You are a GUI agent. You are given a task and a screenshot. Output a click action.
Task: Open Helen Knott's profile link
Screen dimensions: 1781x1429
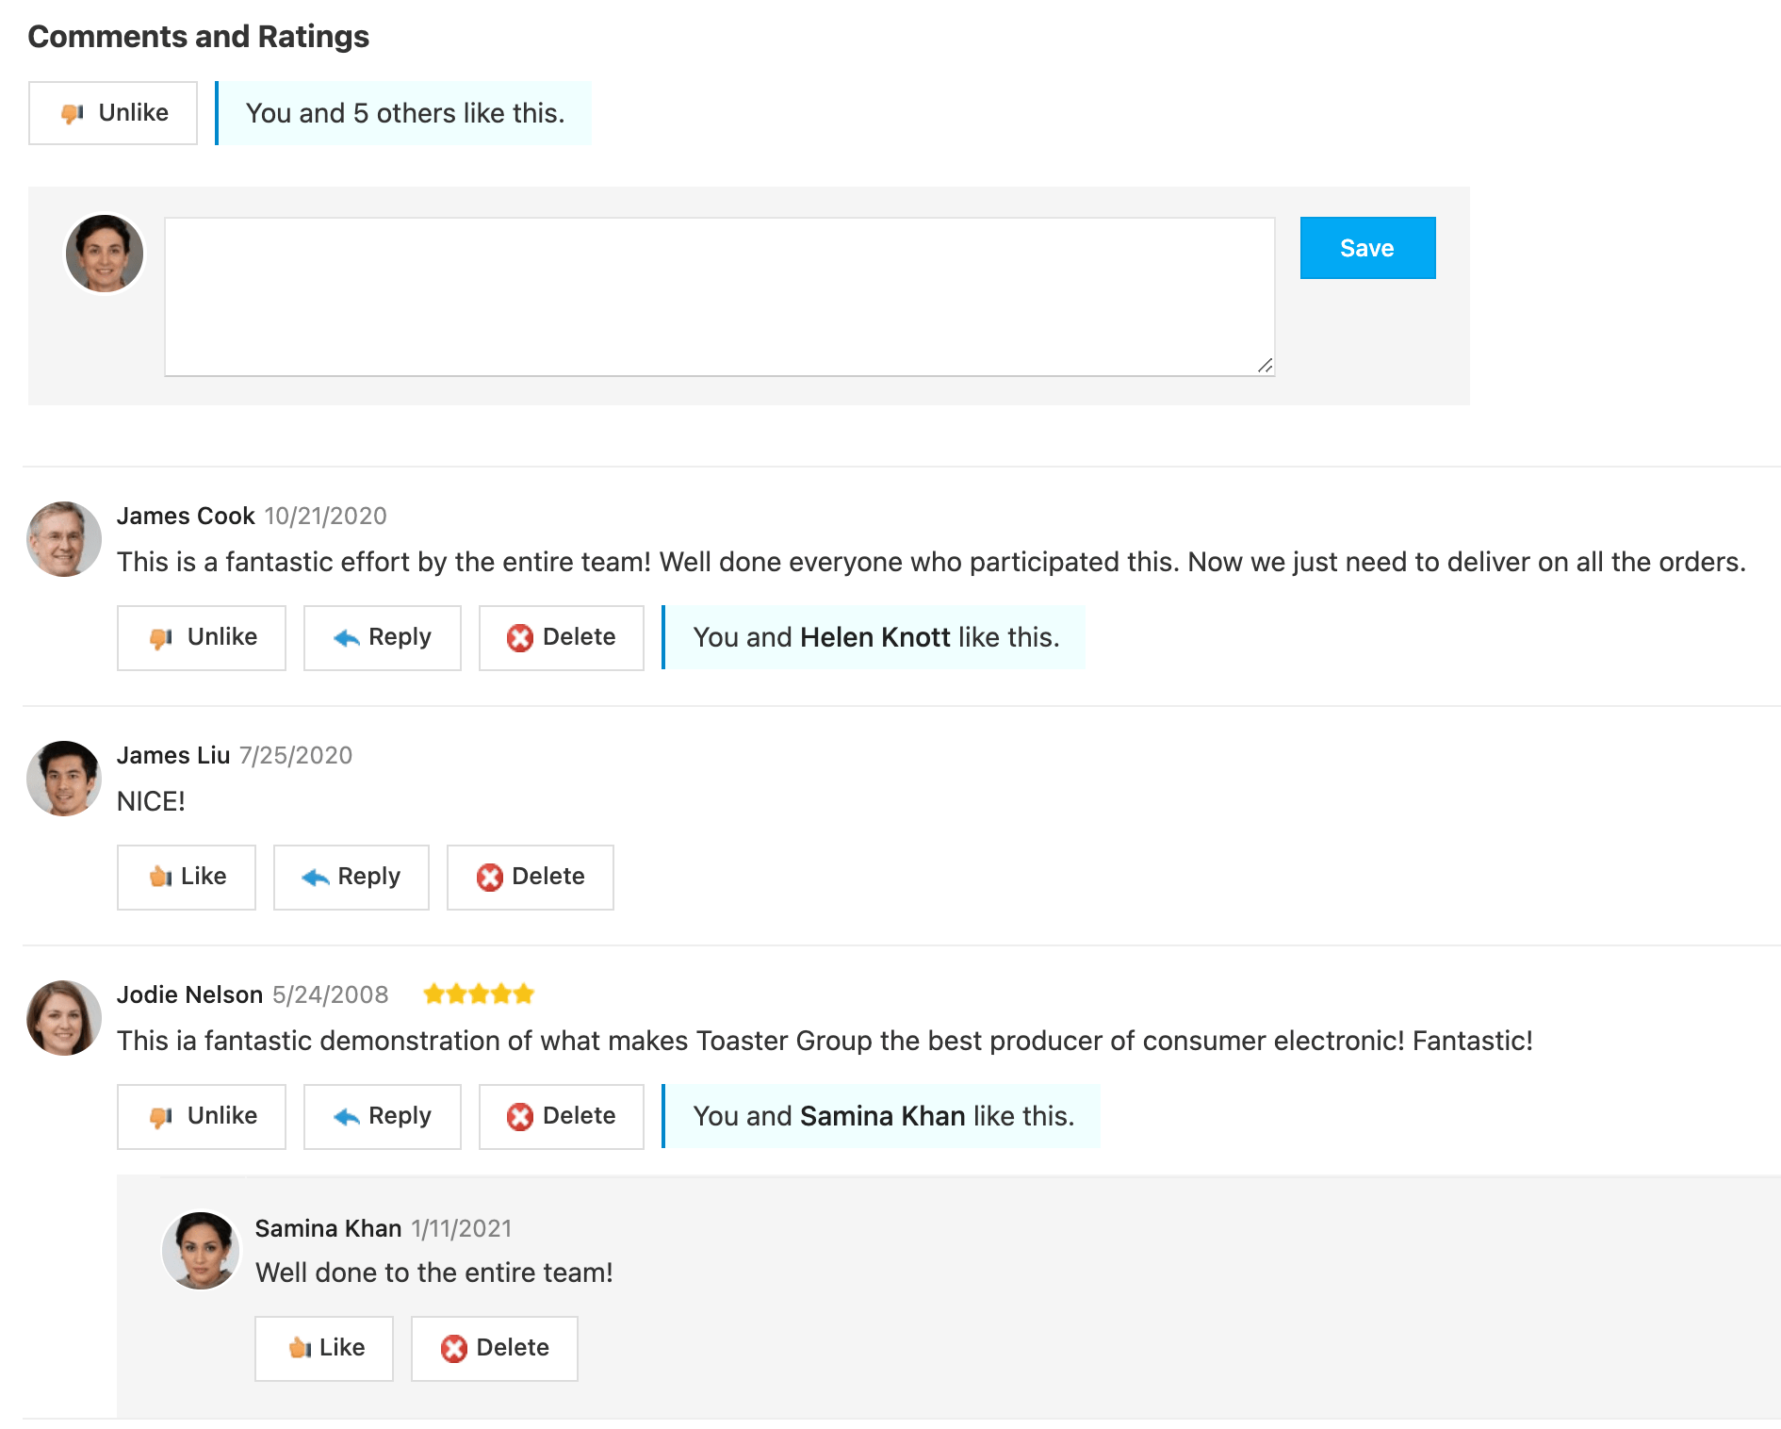click(875, 638)
